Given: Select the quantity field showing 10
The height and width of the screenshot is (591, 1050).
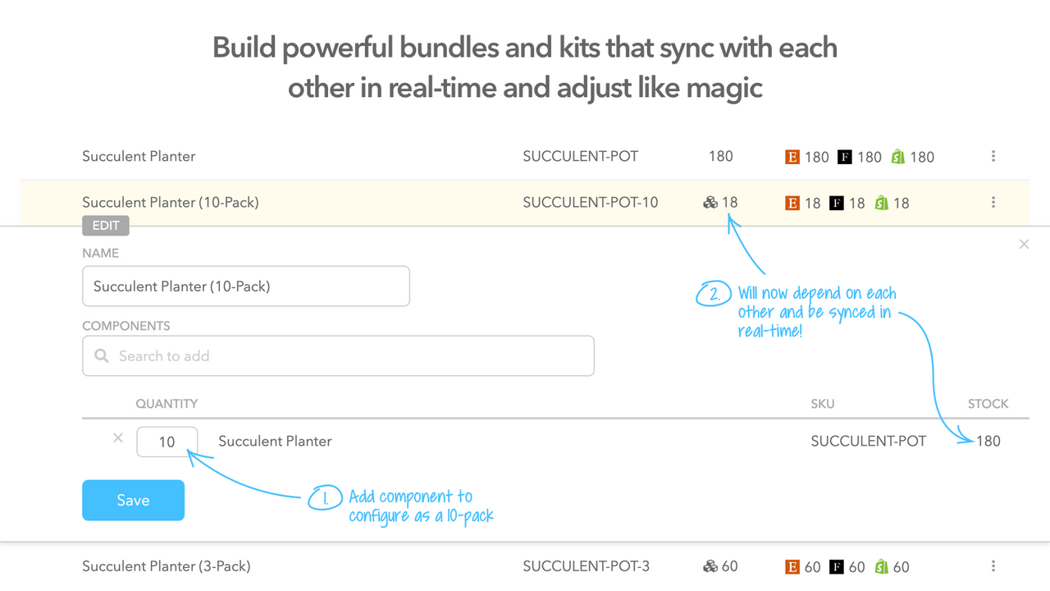Looking at the screenshot, I should 167,442.
